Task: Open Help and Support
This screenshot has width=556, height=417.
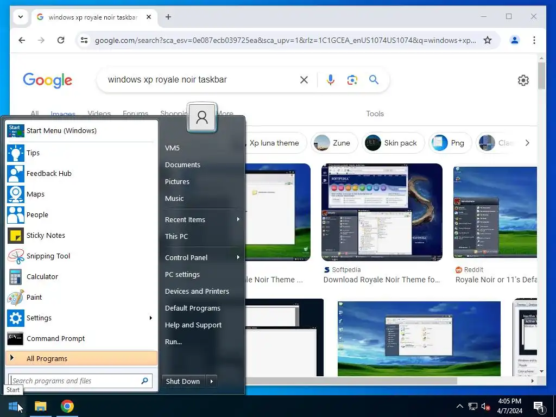Action: coord(193,325)
